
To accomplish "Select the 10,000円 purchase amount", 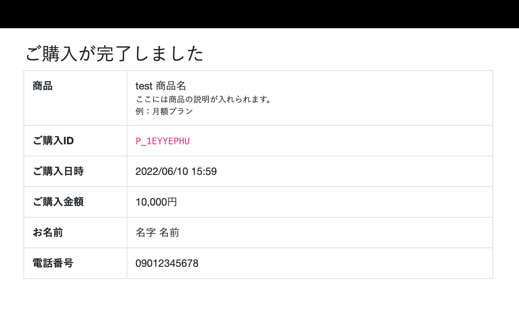I will pos(156,202).
